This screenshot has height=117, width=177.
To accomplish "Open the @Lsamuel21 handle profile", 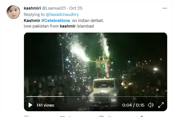I will pos(54,8).
